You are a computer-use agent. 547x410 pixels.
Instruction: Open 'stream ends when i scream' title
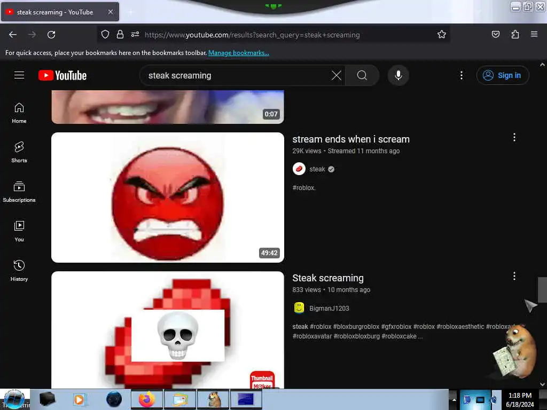click(x=351, y=139)
